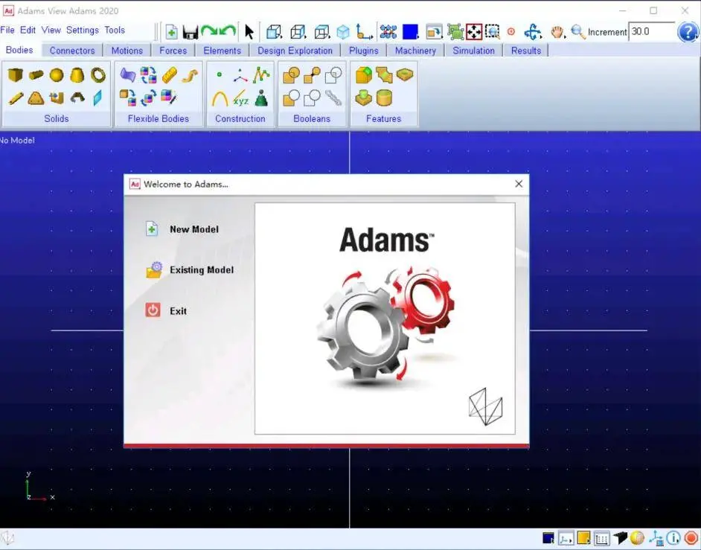Activate the Select arrow cursor tool
The width and height of the screenshot is (701, 550).
click(249, 32)
